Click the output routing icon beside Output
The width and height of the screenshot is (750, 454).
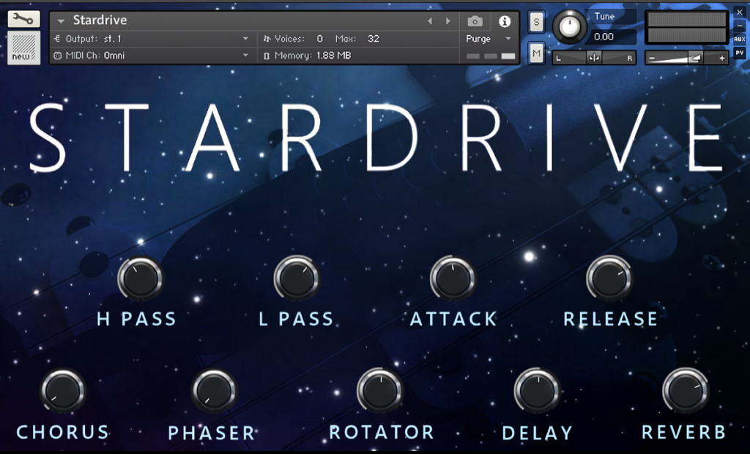[x=57, y=39]
